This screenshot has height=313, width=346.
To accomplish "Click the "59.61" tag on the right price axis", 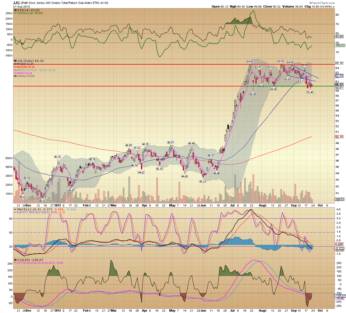I will [x=339, y=88].
